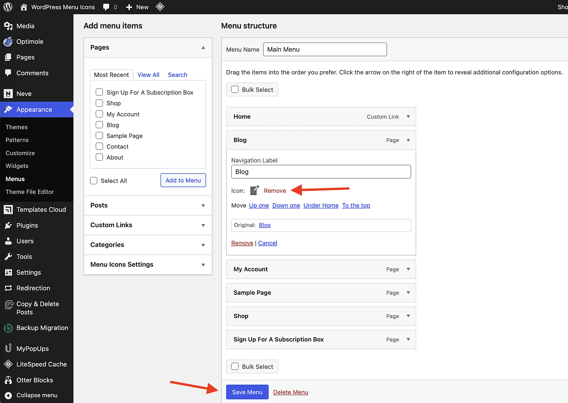Screen dimensions: 568x403
Task: Click the Copy & Delete Posts icon
Action: tap(9, 305)
